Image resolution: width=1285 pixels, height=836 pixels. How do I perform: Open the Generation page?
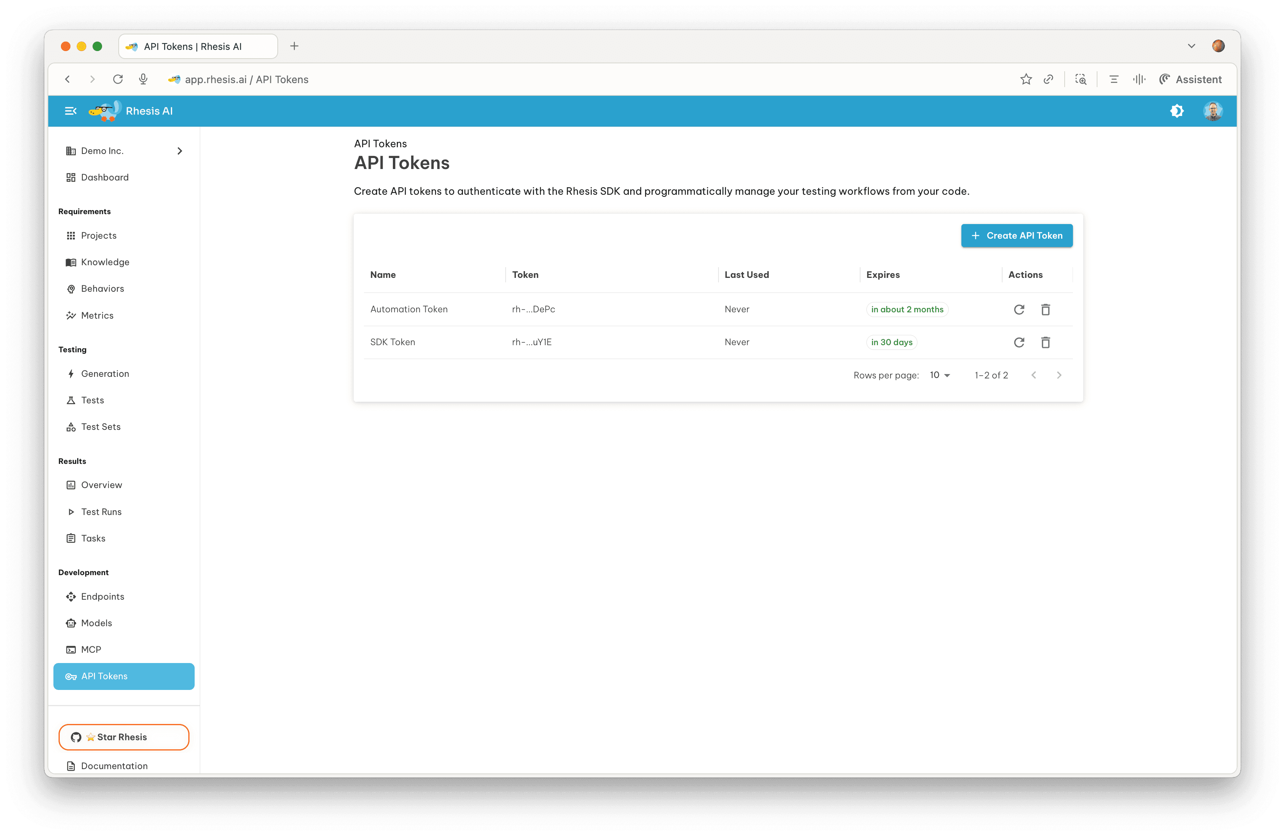click(x=105, y=373)
